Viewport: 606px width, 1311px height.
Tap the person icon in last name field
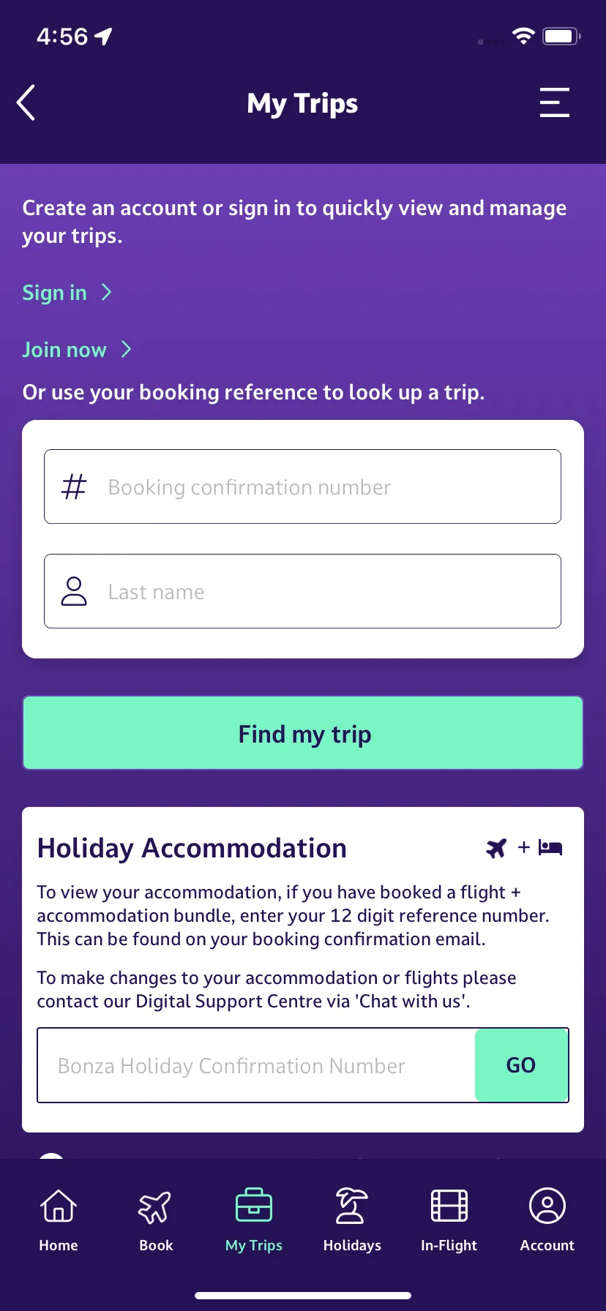pyautogui.click(x=74, y=591)
